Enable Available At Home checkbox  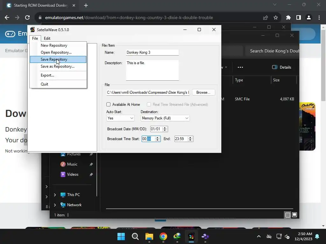[108, 104]
